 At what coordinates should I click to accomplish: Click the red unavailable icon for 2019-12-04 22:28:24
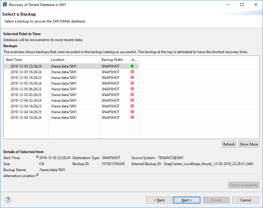132,100
